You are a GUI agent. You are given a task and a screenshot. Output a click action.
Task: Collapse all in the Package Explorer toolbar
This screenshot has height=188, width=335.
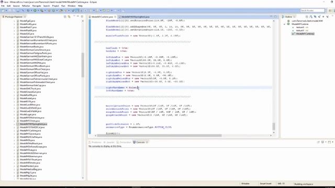pos(65,17)
